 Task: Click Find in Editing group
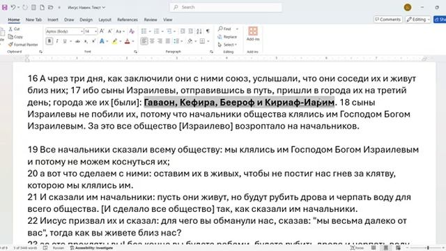(x=224, y=29)
